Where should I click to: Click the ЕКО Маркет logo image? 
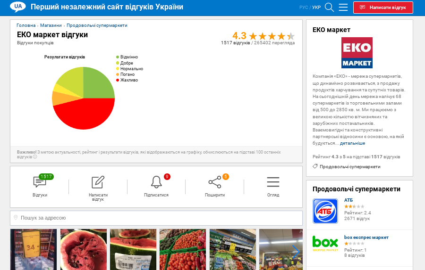pyautogui.click(x=357, y=53)
